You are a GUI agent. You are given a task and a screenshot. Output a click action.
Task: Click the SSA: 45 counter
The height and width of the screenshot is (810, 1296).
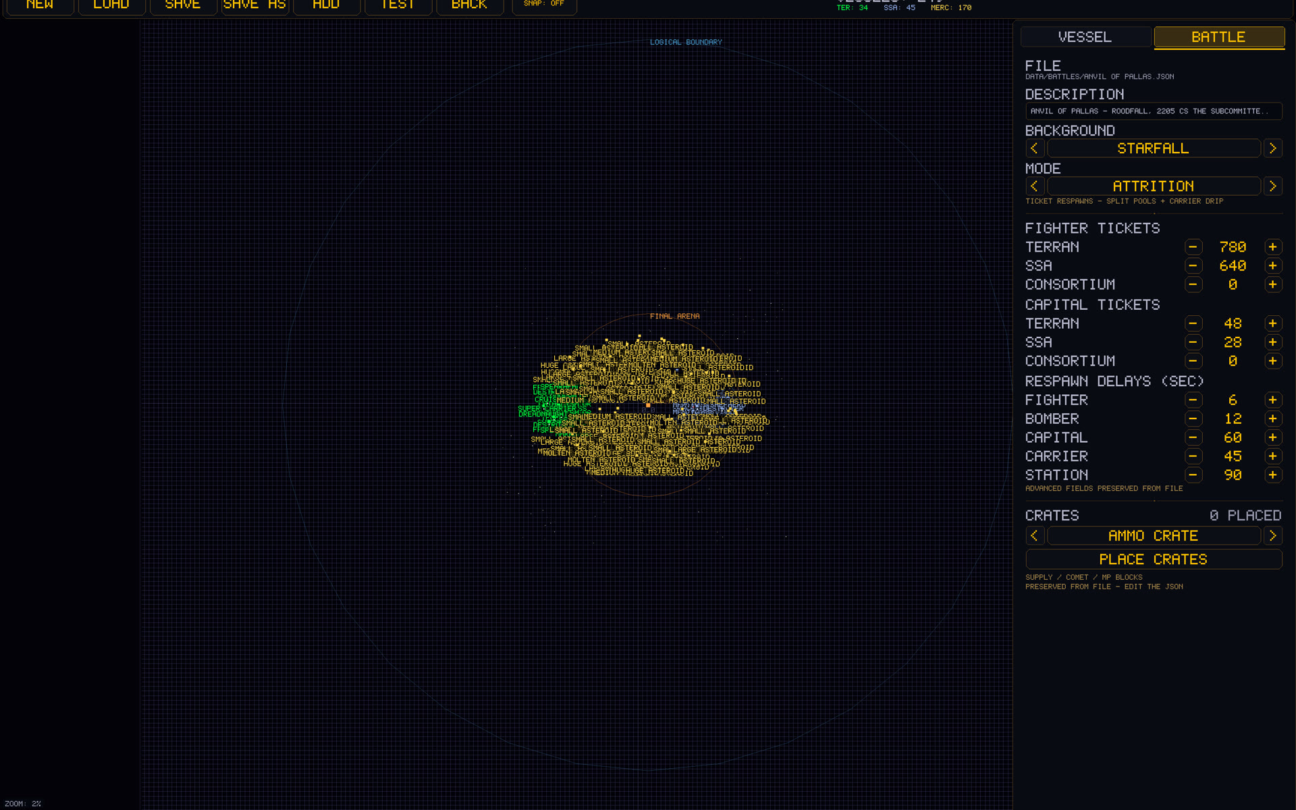(899, 8)
